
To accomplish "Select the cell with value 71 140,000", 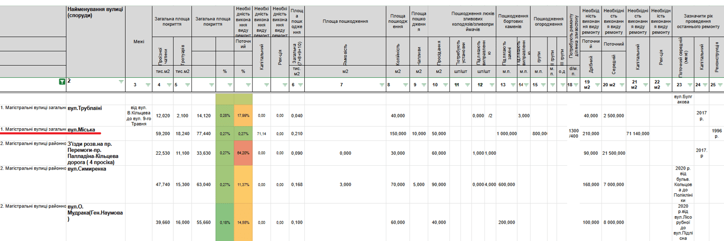I will pos(638,133).
